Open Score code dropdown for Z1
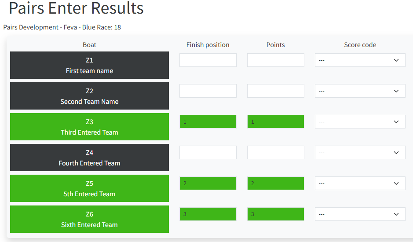This screenshot has width=413, height=242. point(360,60)
